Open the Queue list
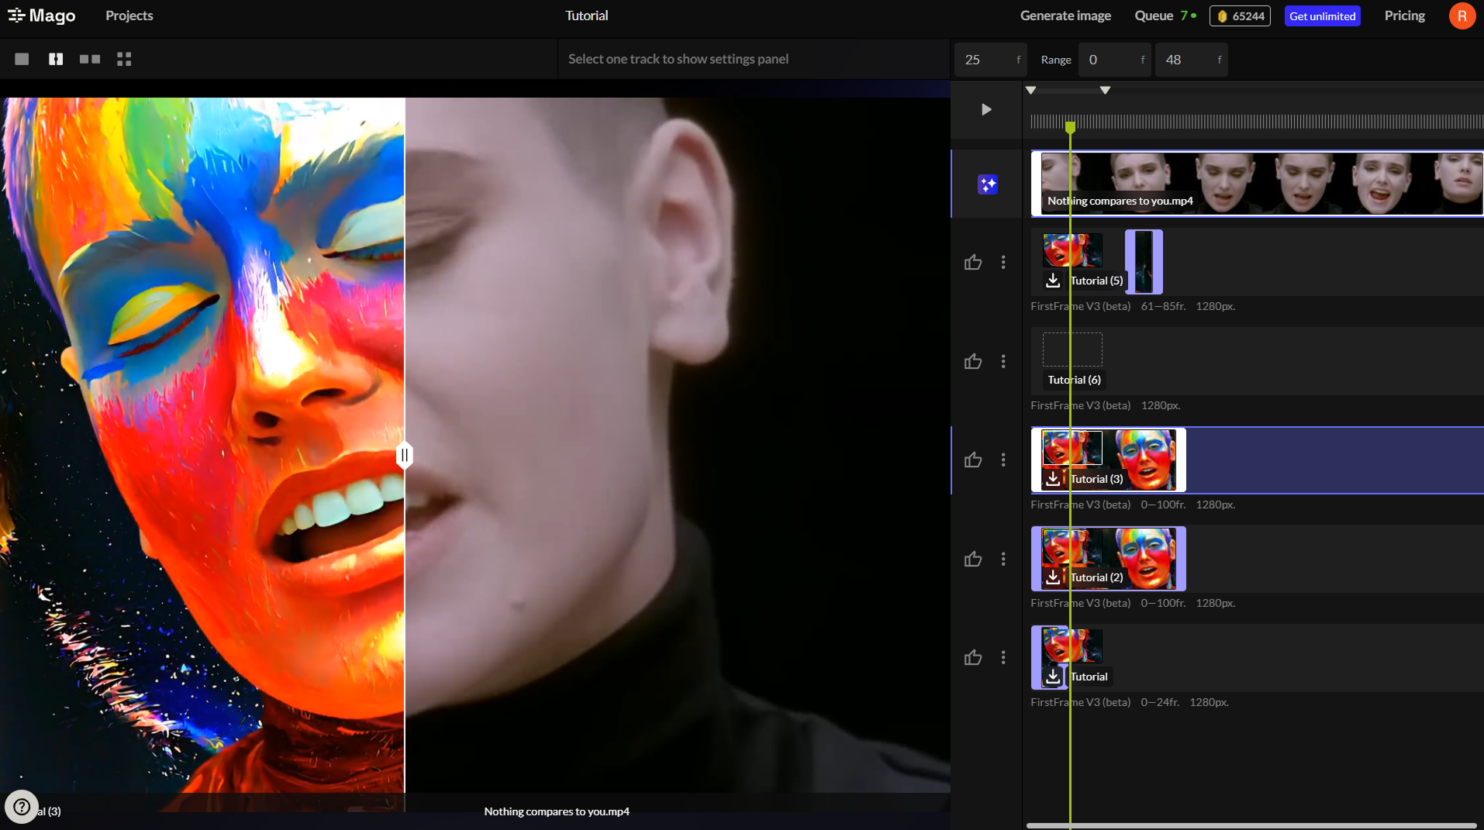The height and width of the screenshot is (830, 1484). (1165, 15)
